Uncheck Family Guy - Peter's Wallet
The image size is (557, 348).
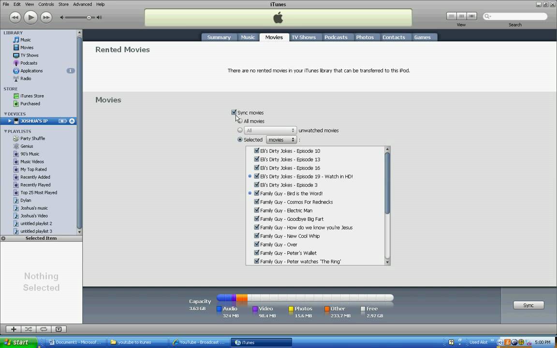pos(257,253)
